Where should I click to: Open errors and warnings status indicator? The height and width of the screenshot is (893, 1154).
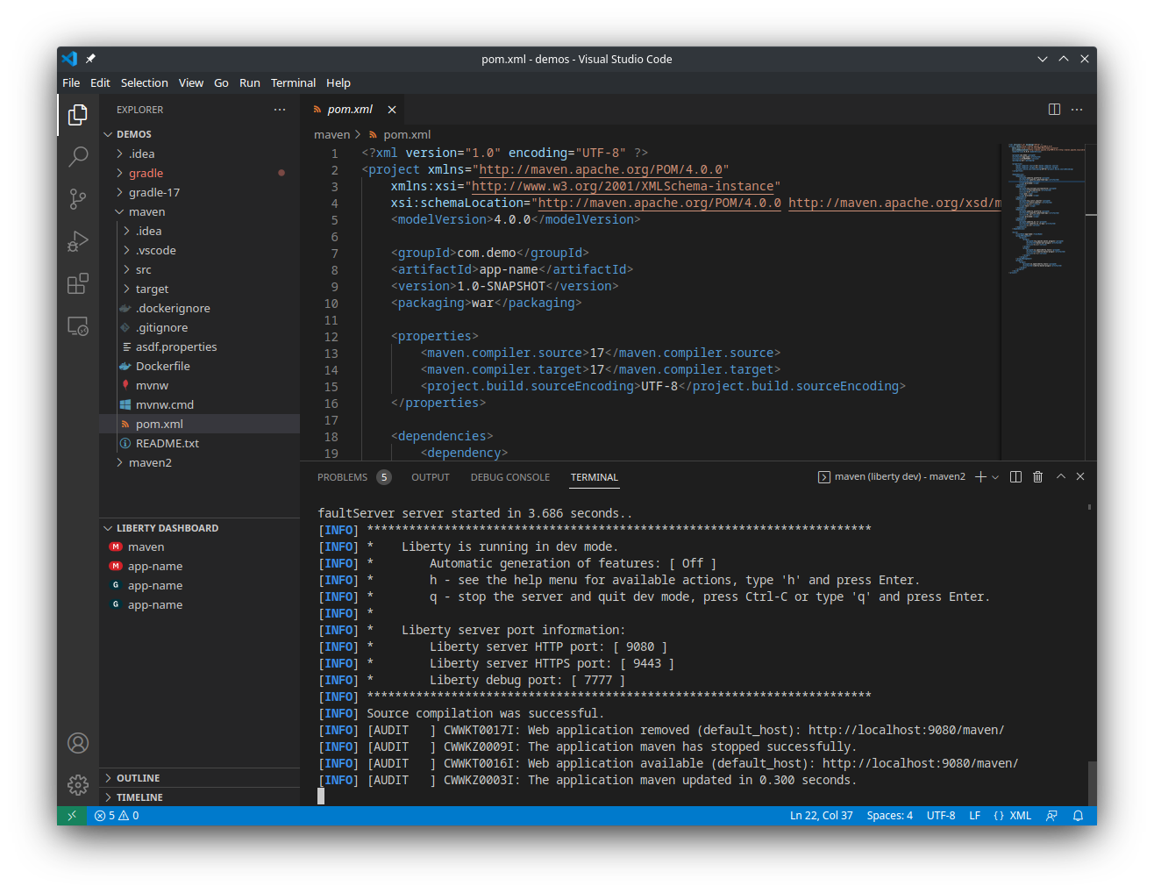(x=117, y=816)
